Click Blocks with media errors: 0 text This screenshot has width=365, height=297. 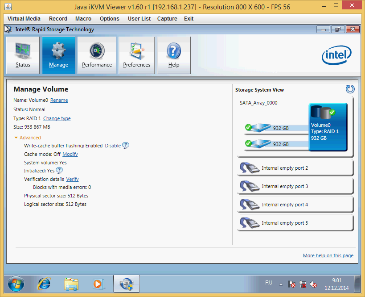pos(62,187)
